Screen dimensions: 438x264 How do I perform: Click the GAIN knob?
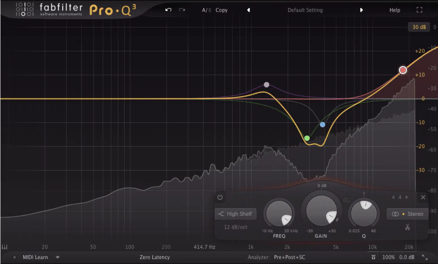point(321,211)
